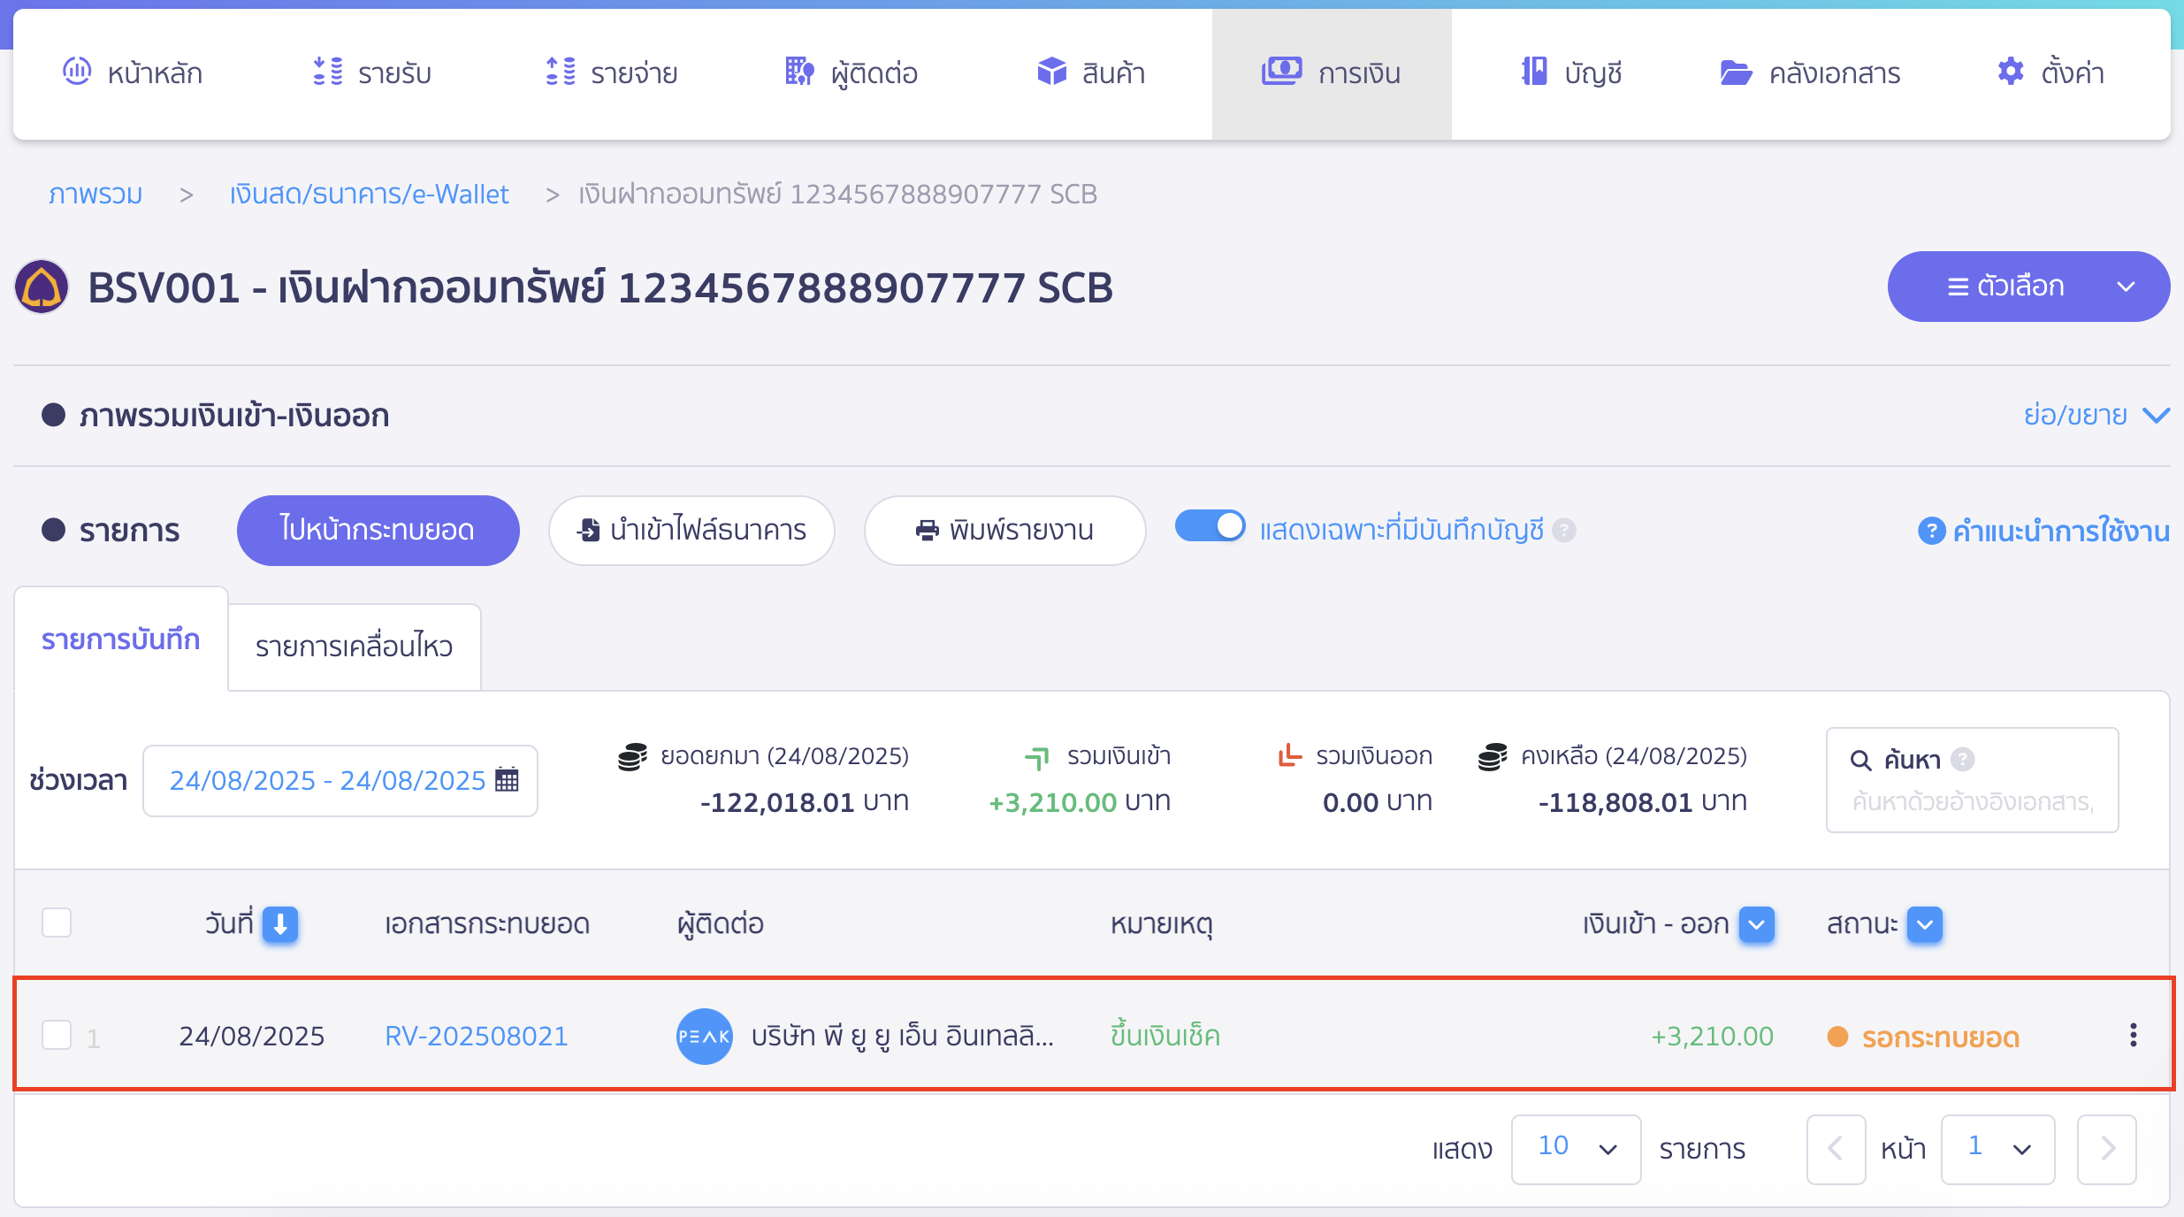The width and height of the screenshot is (2184, 1217).
Task: Click the ยอดยกมา coins icon
Action: pos(632,757)
